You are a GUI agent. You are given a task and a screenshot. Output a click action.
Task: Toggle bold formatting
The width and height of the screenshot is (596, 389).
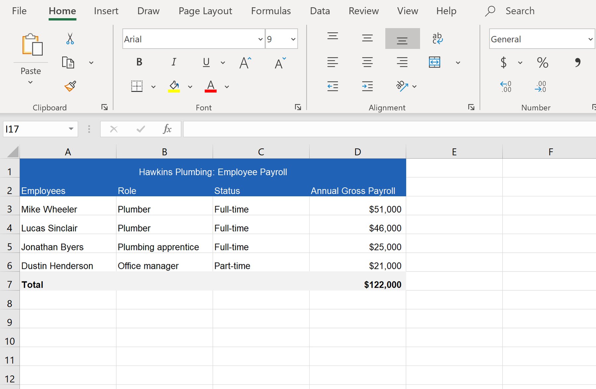(139, 62)
